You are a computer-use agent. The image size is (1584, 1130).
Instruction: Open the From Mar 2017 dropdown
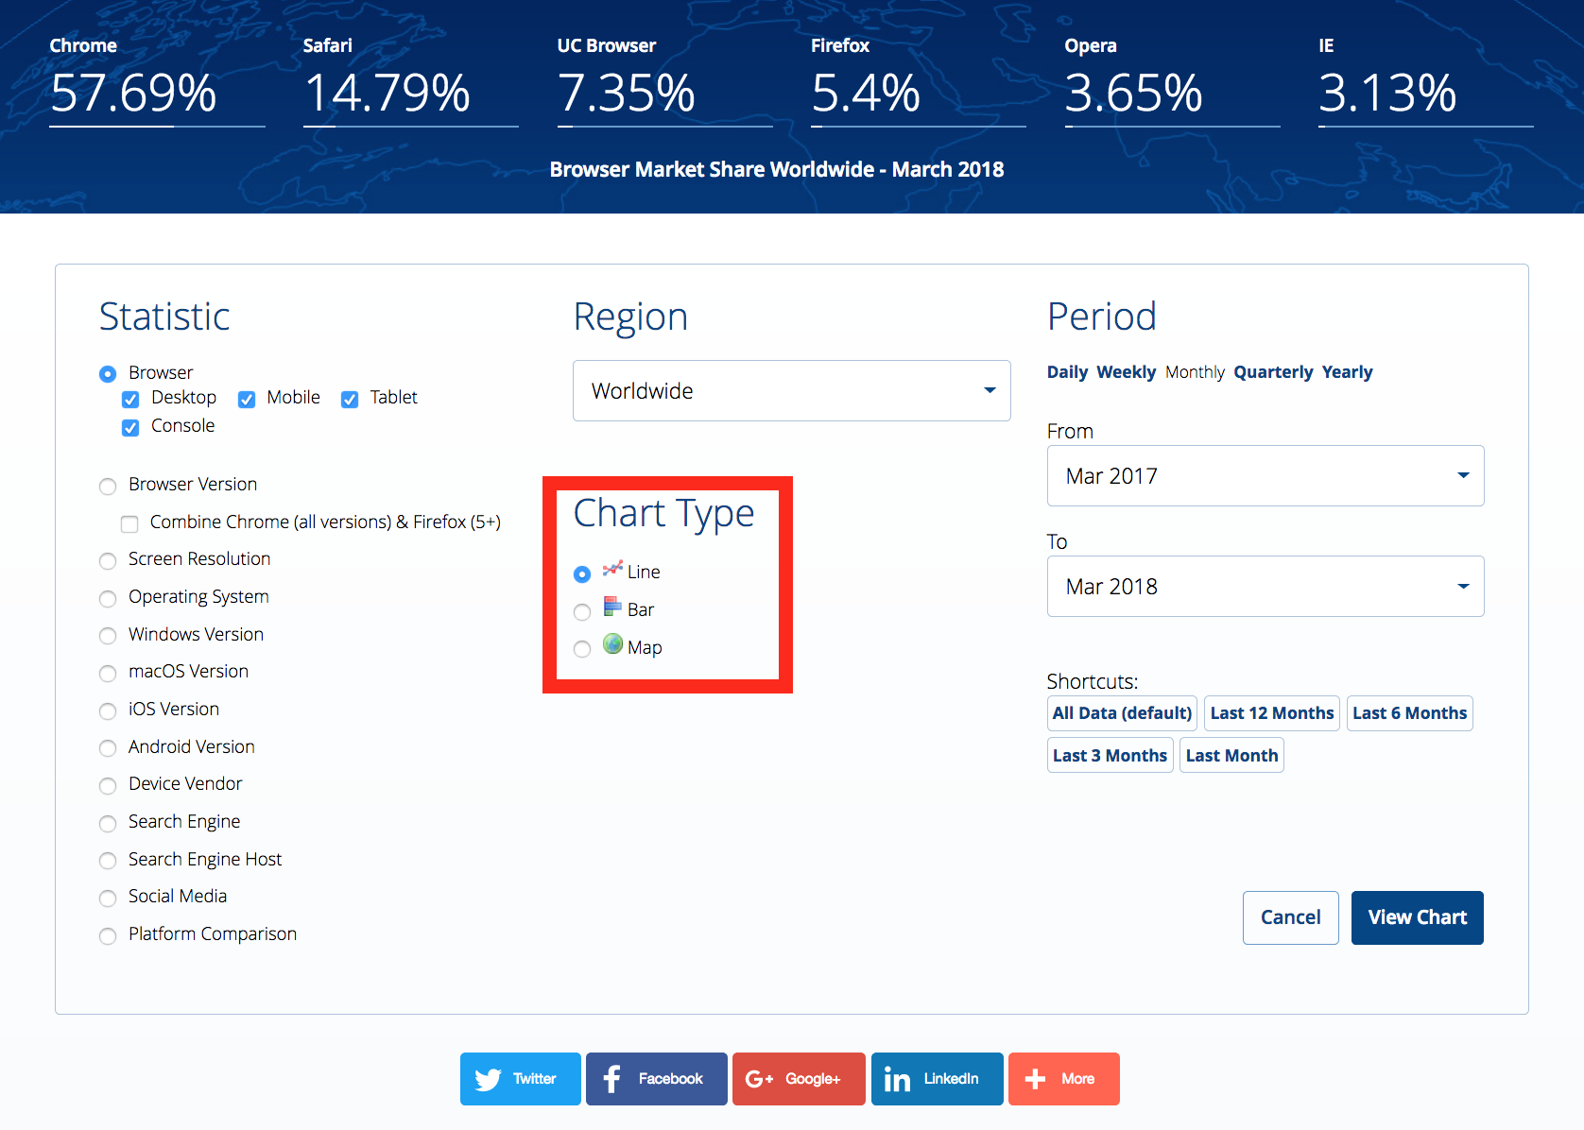[1265, 475]
